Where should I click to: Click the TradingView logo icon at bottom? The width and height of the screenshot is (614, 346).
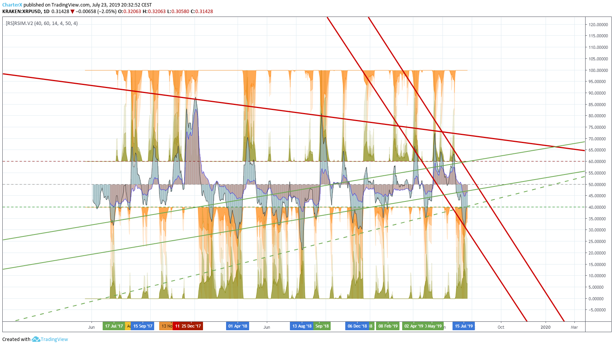pos(36,339)
